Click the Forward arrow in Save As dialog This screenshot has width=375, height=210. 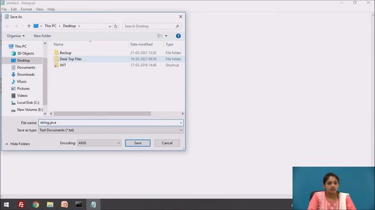(16, 26)
